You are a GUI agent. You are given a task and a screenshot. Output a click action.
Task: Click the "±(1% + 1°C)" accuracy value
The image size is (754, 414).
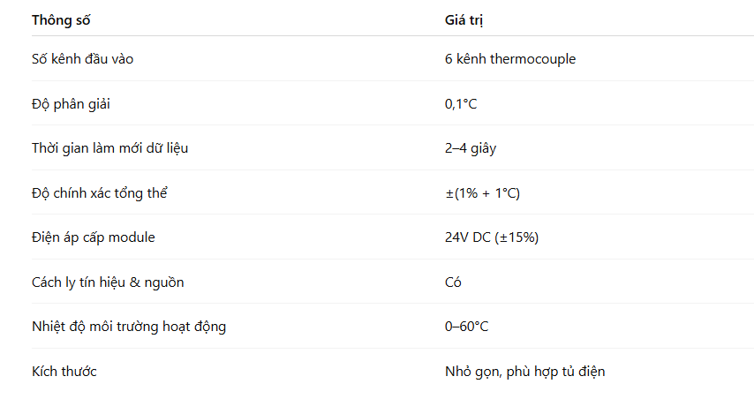482,193
